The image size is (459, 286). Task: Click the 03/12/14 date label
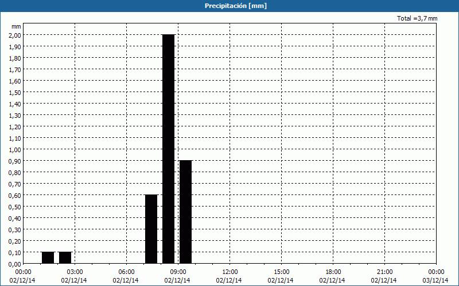pyautogui.click(x=435, y=280)
